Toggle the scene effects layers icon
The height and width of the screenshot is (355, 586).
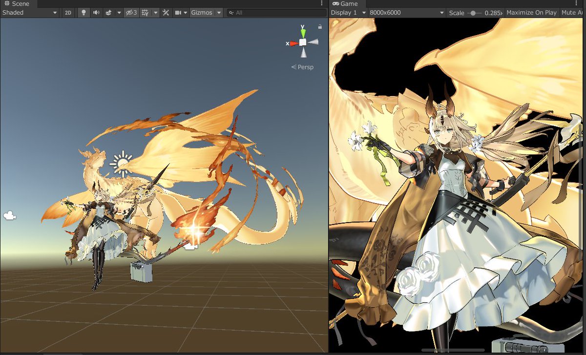coord(109,13)
